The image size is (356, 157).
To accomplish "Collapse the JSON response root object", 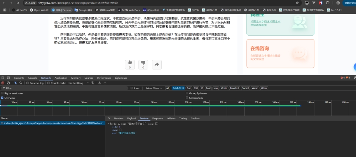I will tap(109, 124).
